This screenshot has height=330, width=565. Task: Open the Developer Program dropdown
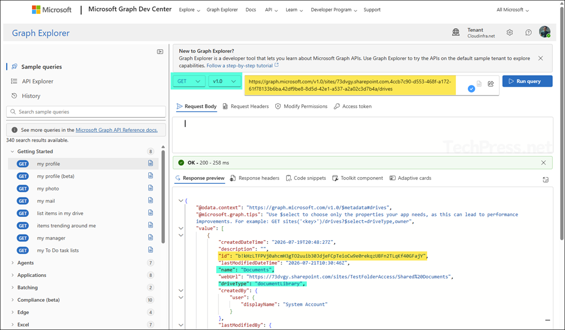334,10
